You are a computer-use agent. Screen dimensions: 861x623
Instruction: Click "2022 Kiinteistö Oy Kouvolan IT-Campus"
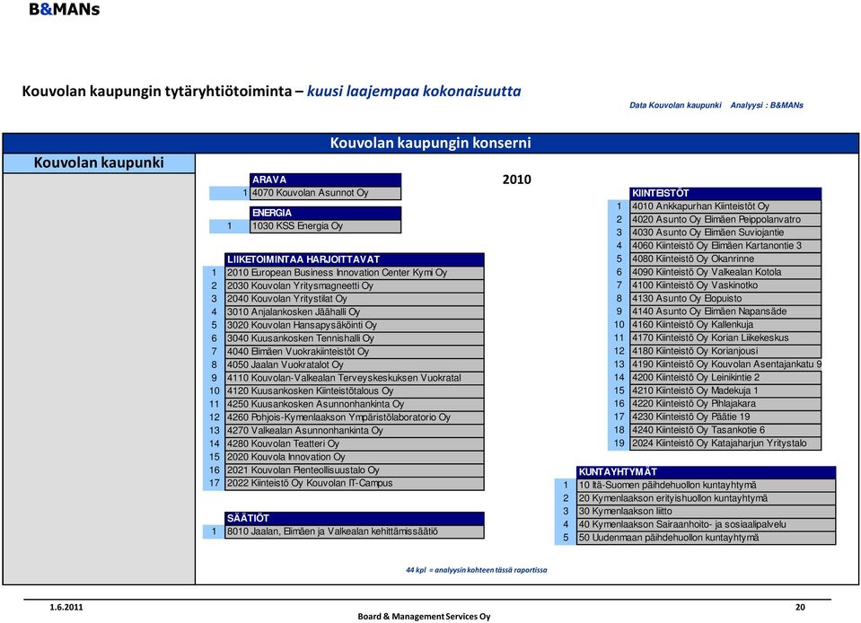[355, 484]
